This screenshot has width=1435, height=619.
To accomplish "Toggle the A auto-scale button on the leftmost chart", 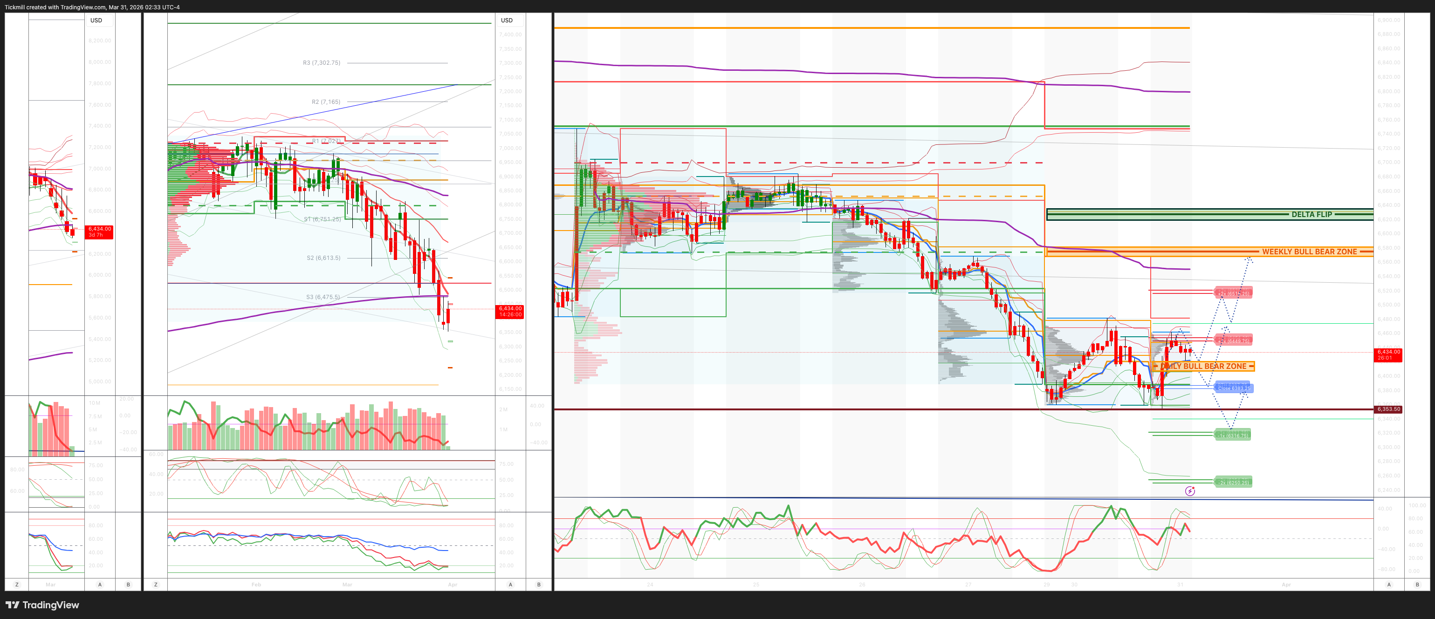I will pos(100,585).
